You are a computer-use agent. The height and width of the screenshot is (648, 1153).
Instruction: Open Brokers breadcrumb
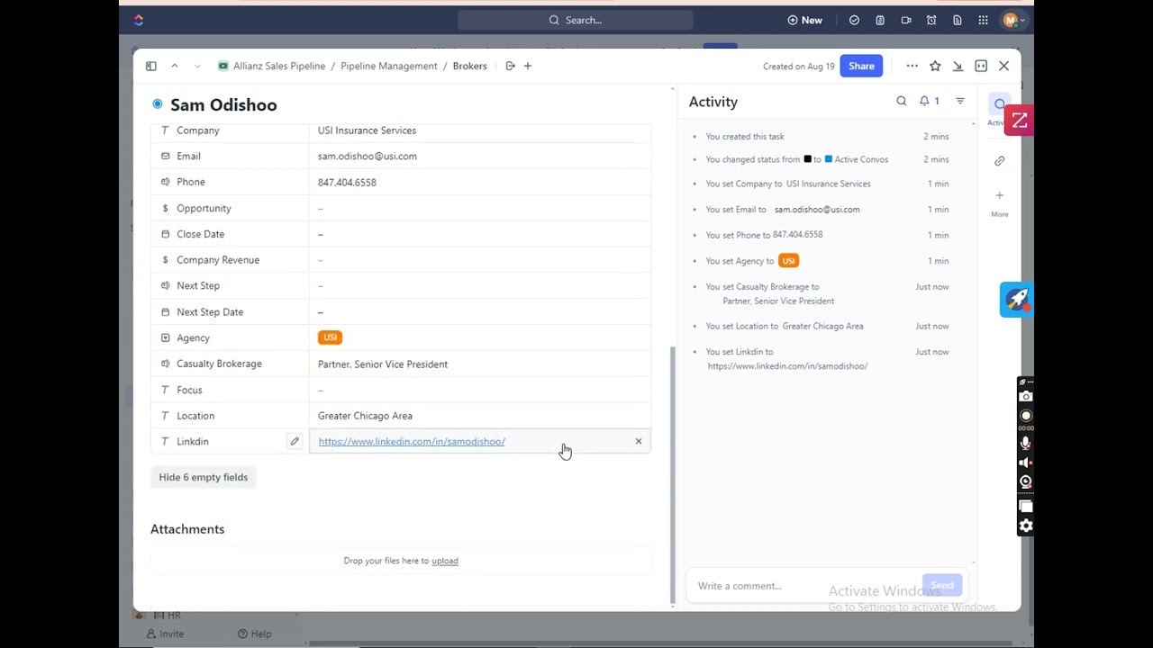click(x=469, y=66)
